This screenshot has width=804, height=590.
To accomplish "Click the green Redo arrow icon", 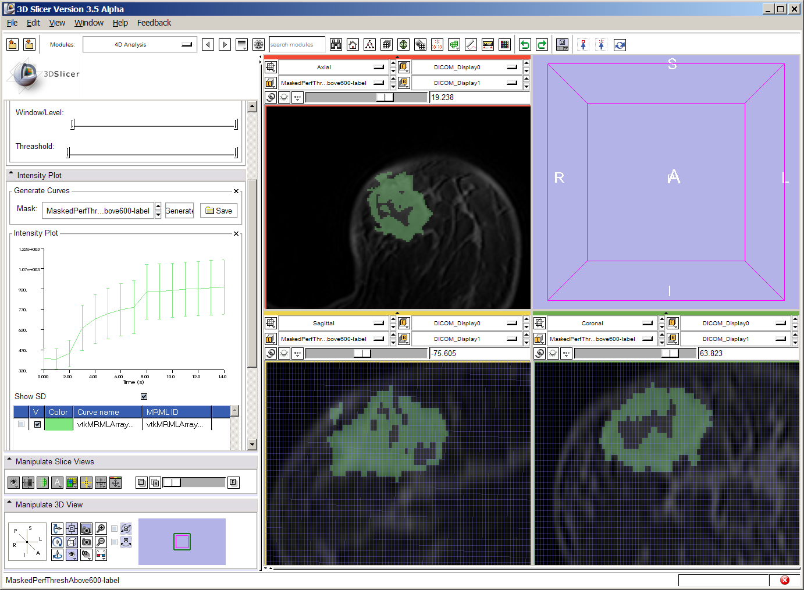I will pyautogui.click(x=542, y=45).
